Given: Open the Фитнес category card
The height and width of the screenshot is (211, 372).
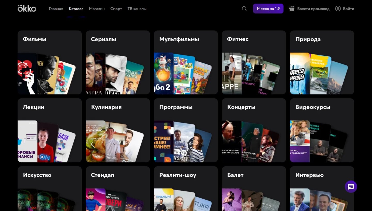Looking at the screenshot, I should tap(254, 62).
